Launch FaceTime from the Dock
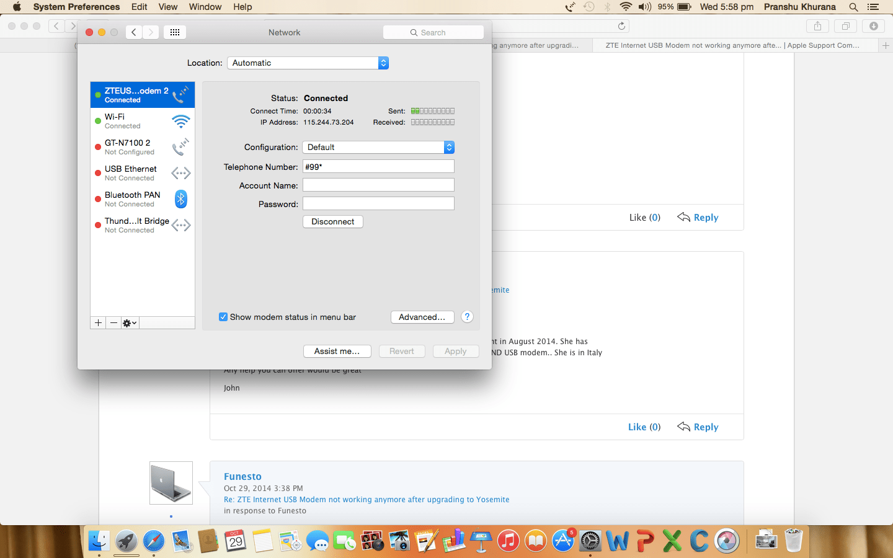Viewport: 893px width, 558px height. click(x=345, y=541)
